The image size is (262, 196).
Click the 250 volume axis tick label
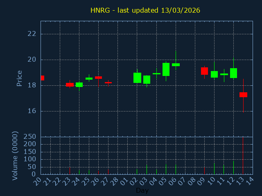pos(30,136)
